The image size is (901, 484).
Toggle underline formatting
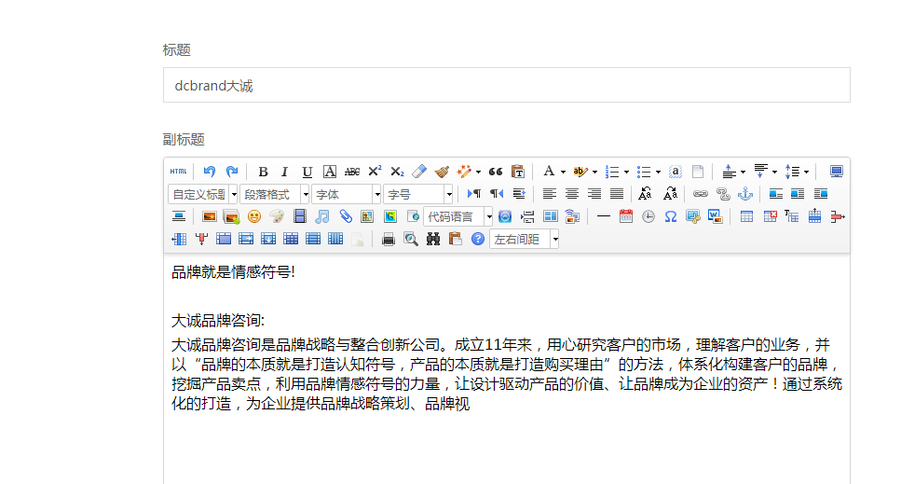pos(307,172)
